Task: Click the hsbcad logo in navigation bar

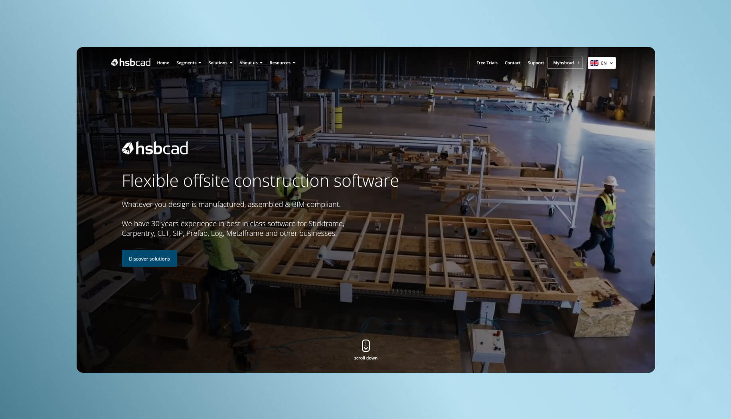Action: 130,63
